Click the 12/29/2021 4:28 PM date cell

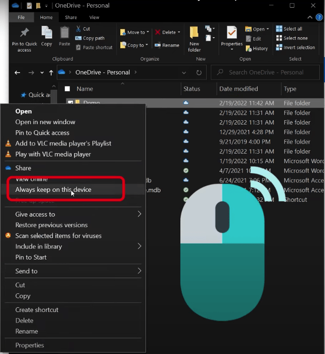(246, 132)
